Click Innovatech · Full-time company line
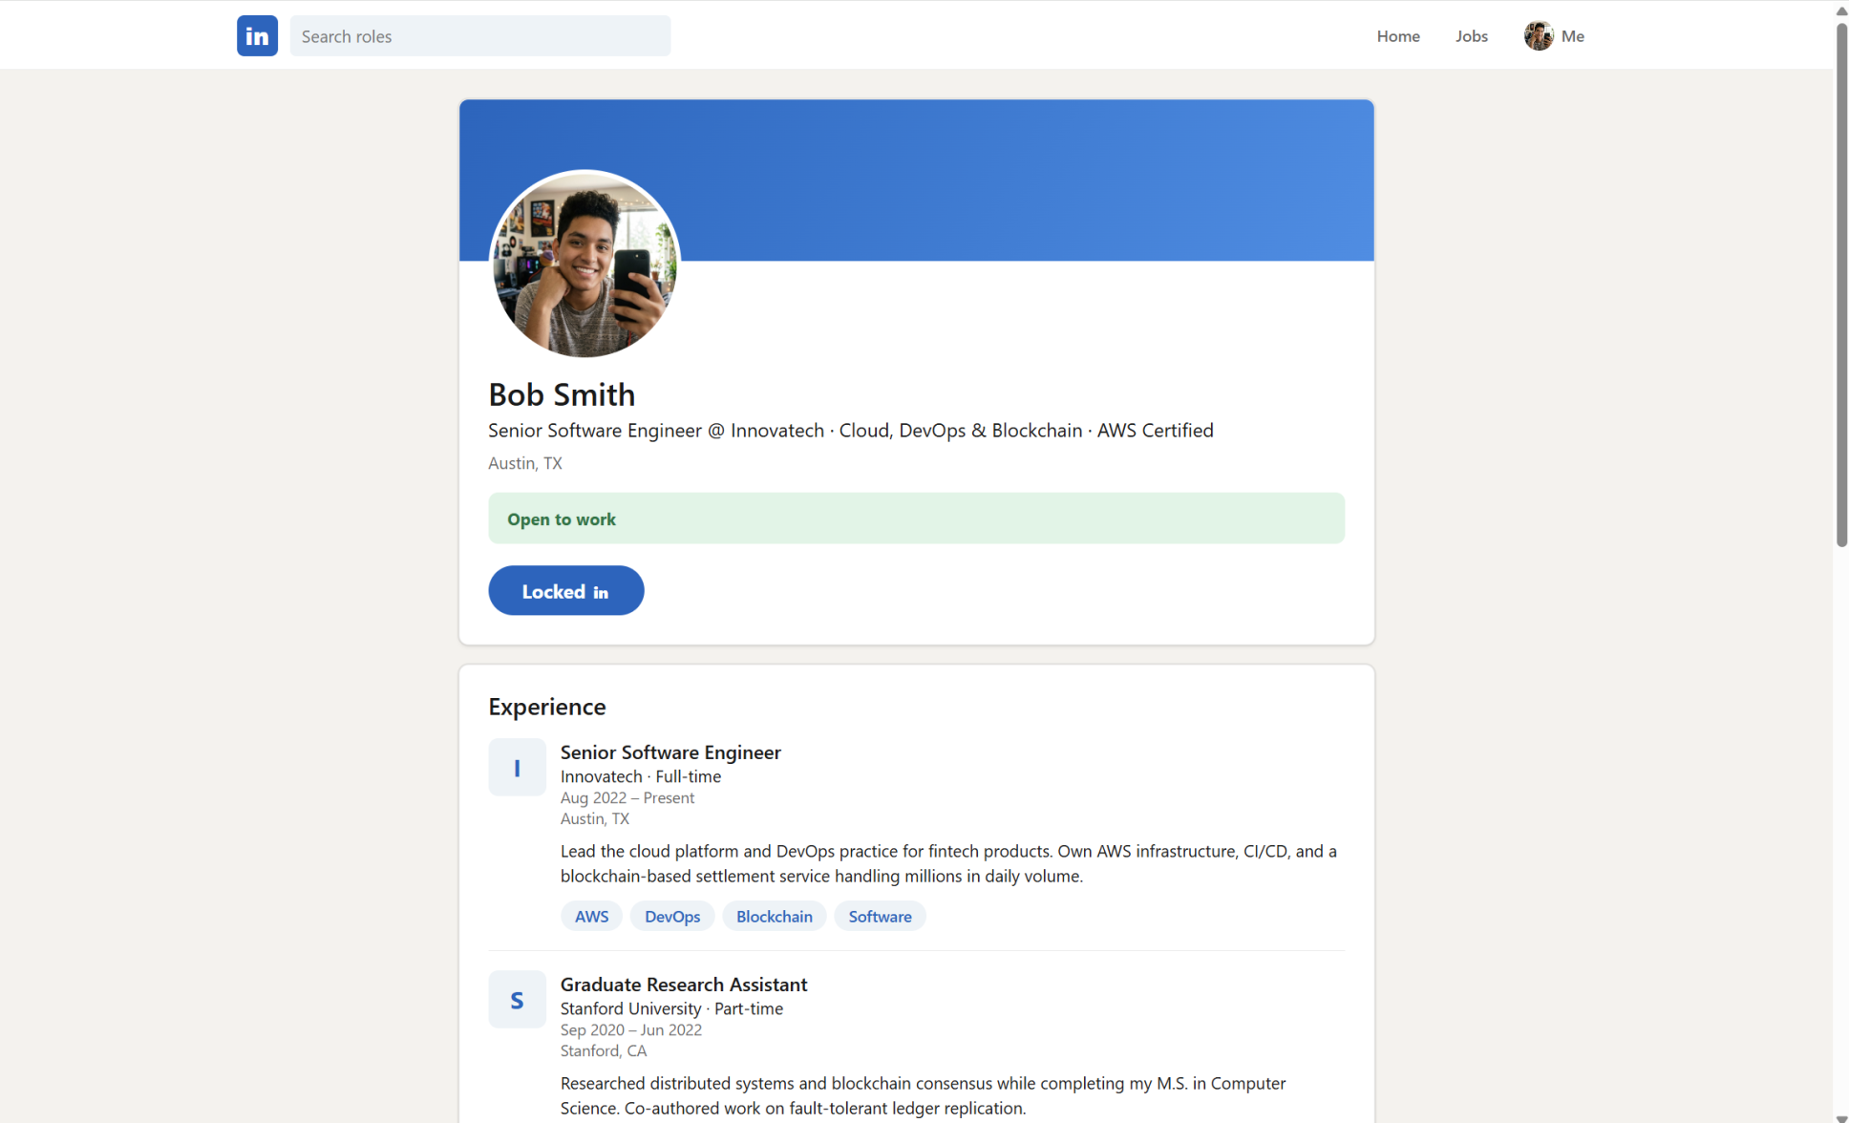Image resolution: width=1849 pixels, height=1123 pixels. tap(640, 776)
